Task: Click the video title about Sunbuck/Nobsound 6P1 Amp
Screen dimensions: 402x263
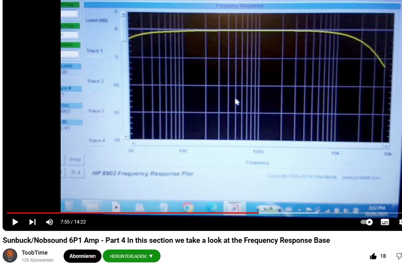Action: pos(166,240)
